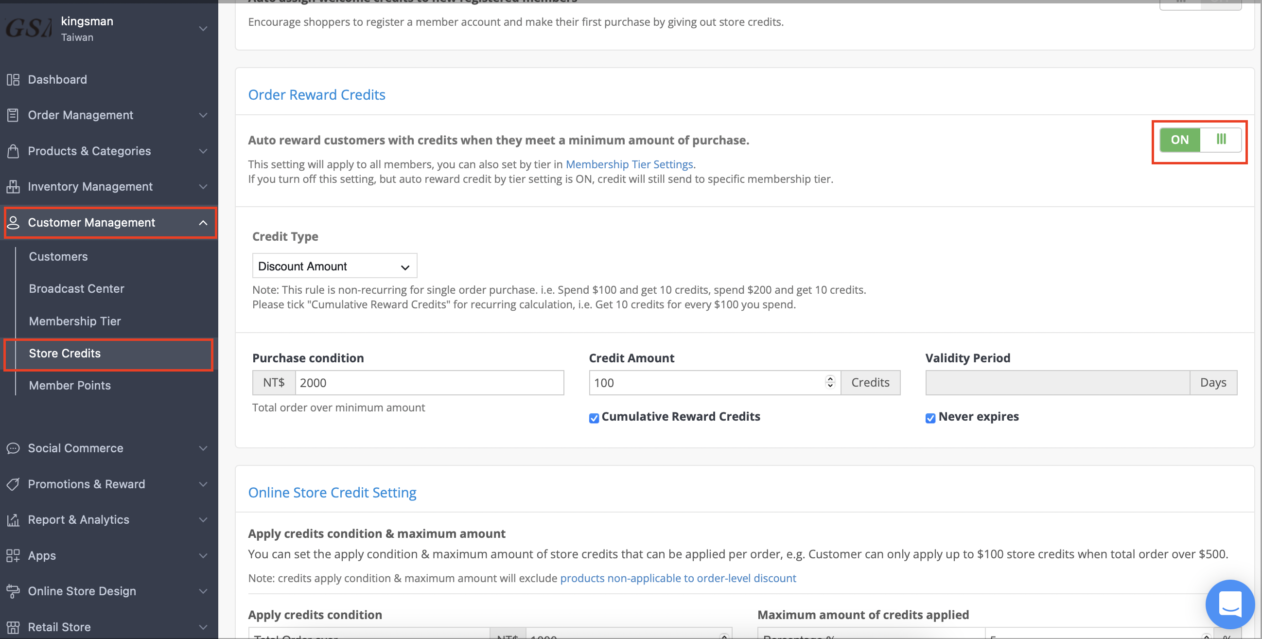The height and width of the screenshot is (639, 1262).
Task: Go to Member Points page
Action: pos(70,385)
